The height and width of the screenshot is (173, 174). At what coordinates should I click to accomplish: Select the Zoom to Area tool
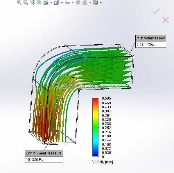pos(26,2)
